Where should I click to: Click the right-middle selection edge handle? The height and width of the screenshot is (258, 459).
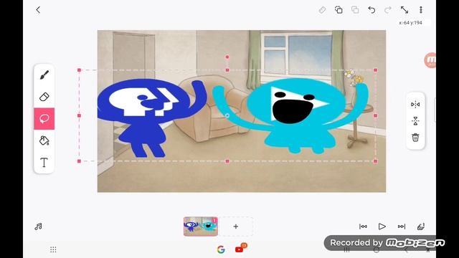tap(376, 116)
